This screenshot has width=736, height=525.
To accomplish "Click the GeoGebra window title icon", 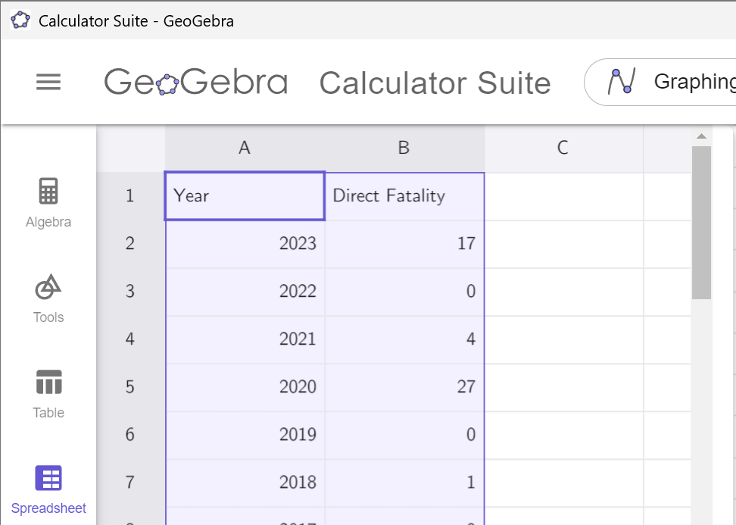I will (x=20, y=20).
